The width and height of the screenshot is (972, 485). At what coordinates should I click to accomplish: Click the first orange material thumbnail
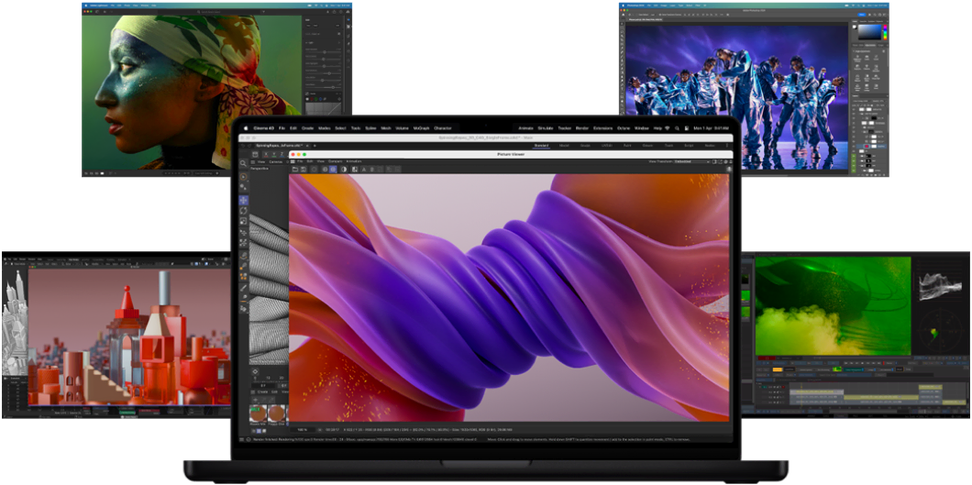[x=258, y=413]
